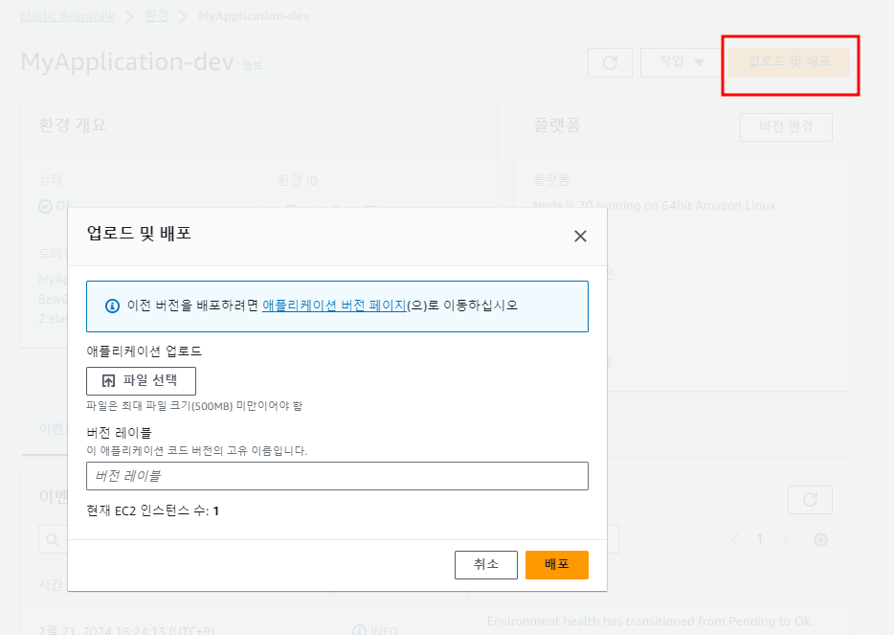Open the 작업 dropdown menu
This screenshot has height=635, width=894.
coord(681,62)
